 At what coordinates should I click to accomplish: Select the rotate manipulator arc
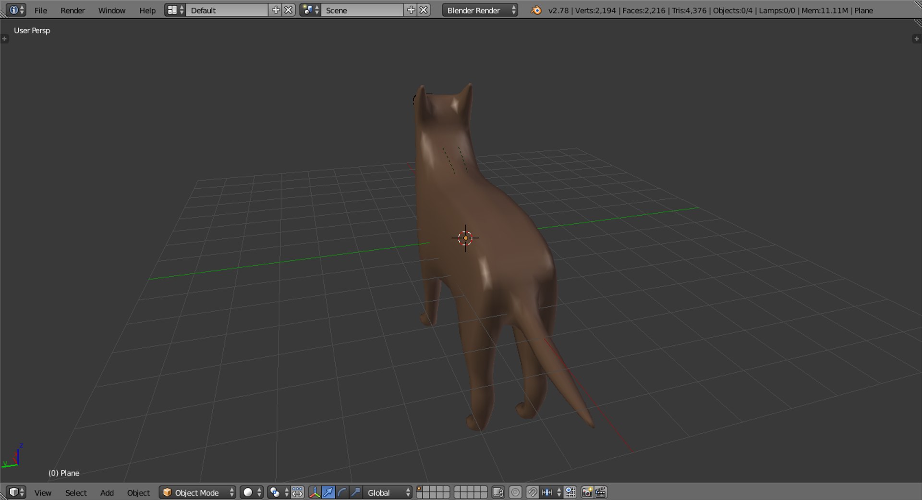342,492
